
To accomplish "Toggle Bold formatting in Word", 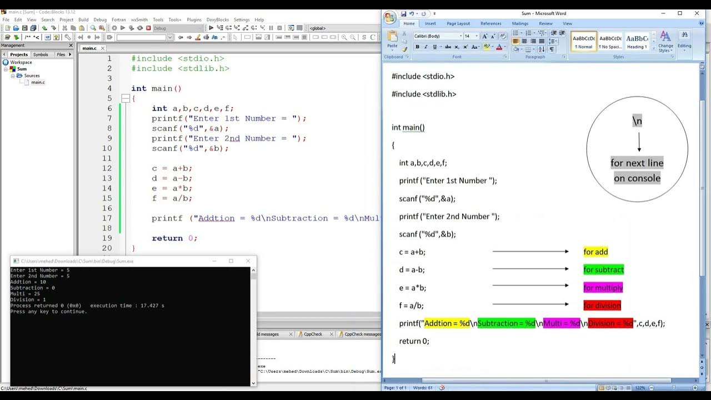I will [417, 47].
